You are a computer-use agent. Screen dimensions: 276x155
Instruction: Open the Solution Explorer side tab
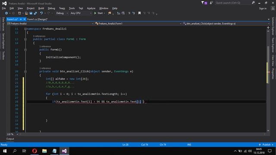tap(273, 26)
